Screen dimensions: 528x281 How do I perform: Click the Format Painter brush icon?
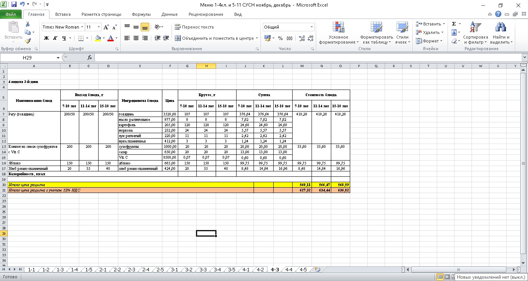point(27,41)
